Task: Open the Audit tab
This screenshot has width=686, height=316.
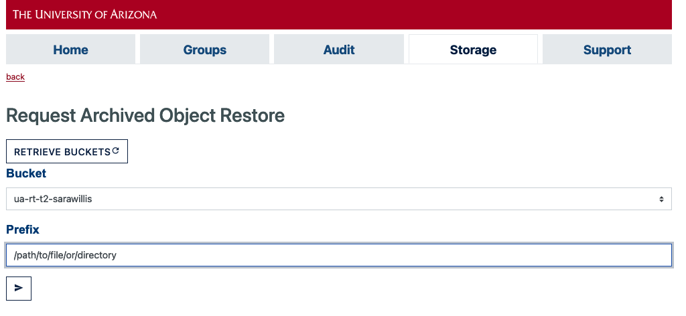Action: tap(339, 50)
